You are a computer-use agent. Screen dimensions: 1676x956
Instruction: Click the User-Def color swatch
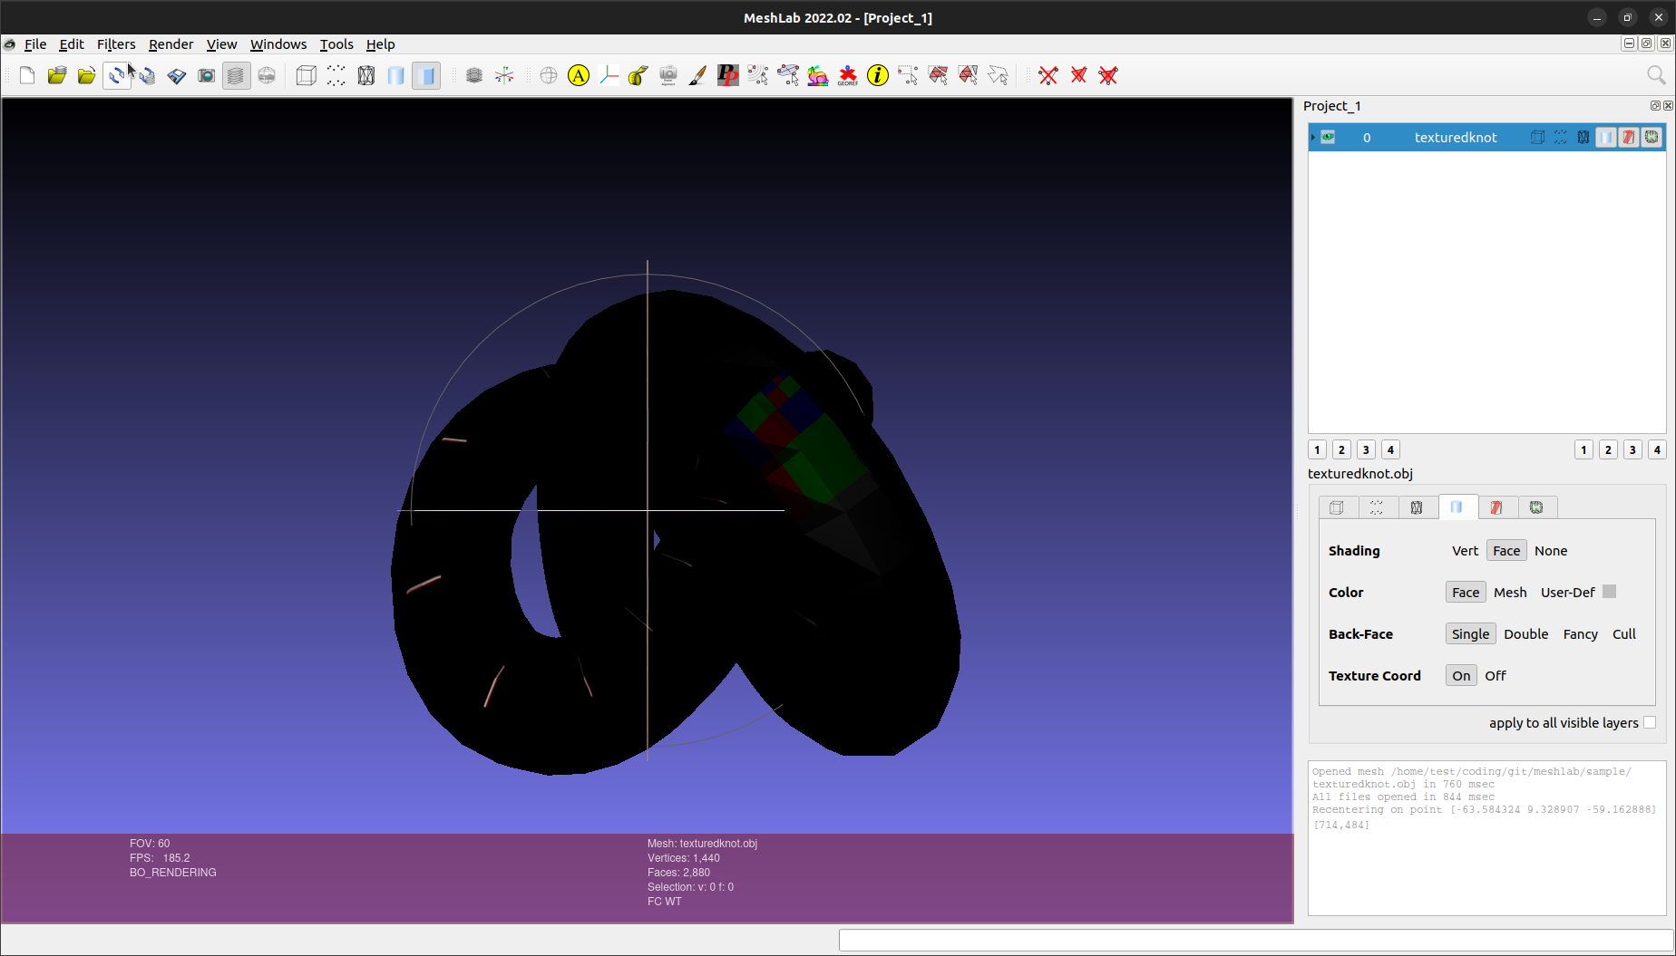pos(1610,591)
